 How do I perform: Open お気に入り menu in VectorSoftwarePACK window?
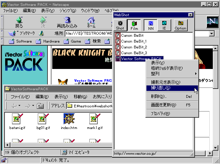[x=102, y=97]
